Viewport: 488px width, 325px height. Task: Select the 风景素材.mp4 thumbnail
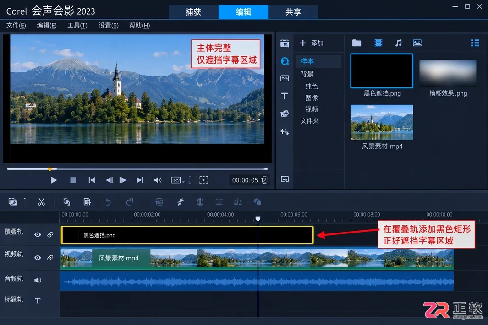pos(382,122)
